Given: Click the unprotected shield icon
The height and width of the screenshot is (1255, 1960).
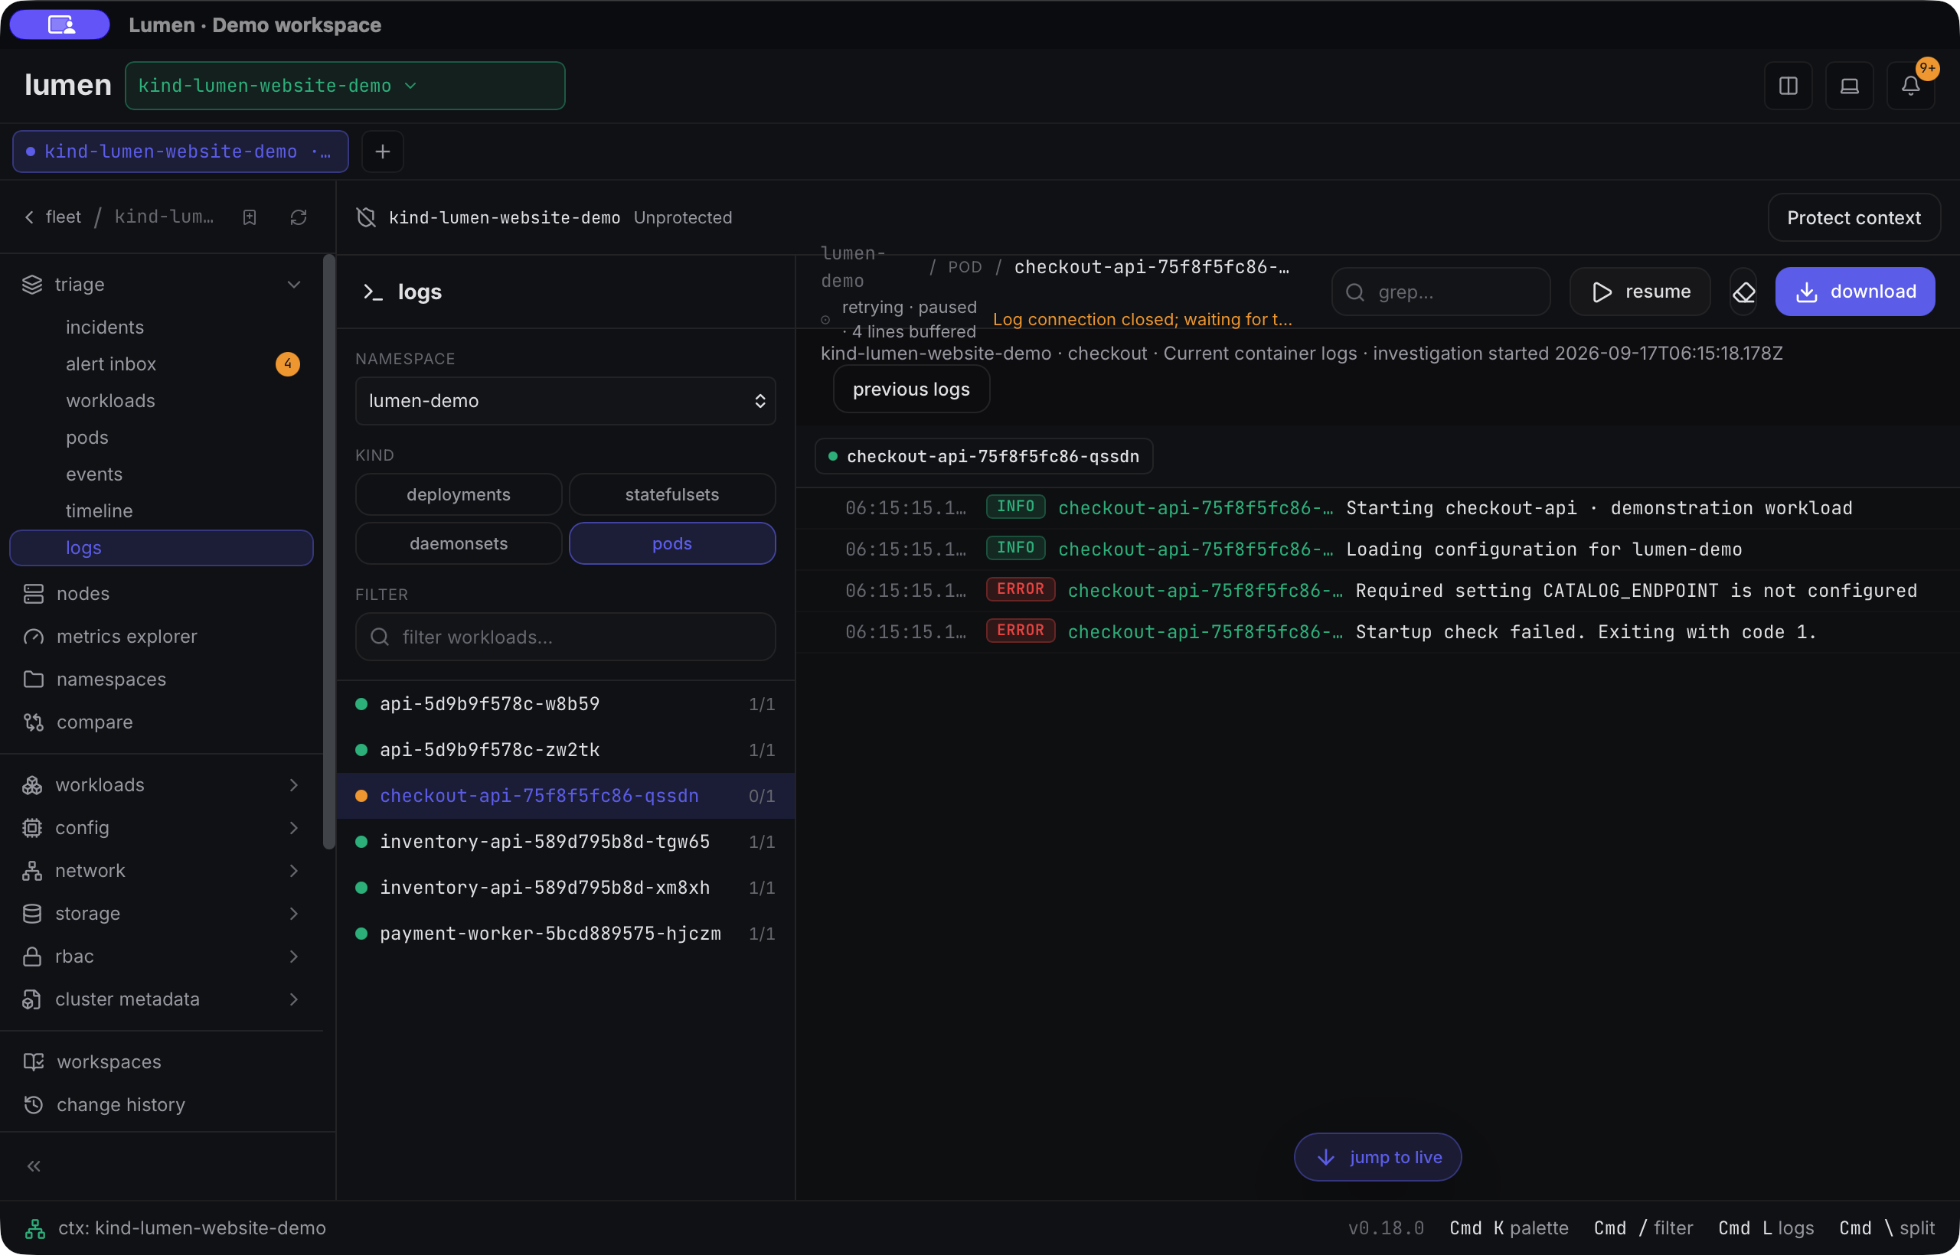Looking at the screenshot, I should tap(366, 217).
